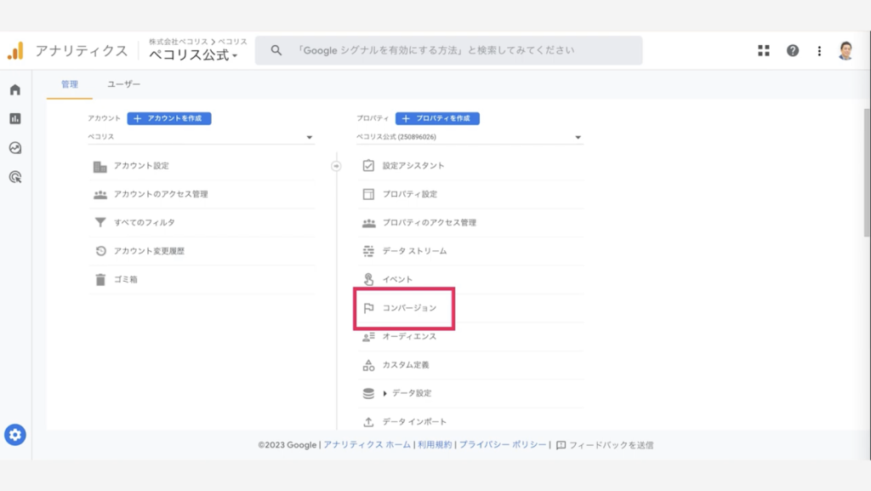
Task: Open the three-dot more options menu
Action: pos(819,50)
